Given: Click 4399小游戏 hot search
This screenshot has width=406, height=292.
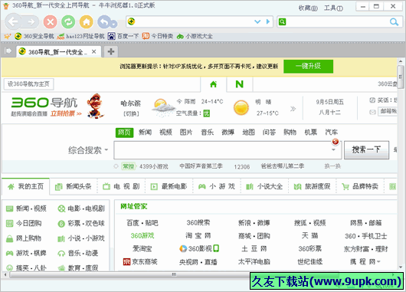Looking at the screenshot, I should click(x=154, y=166).
